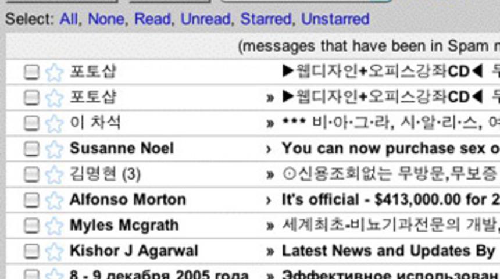The height and width of the screenshot is (279, 500).
Task: Star the Susanne Noel message
Action: coord(54,149)
